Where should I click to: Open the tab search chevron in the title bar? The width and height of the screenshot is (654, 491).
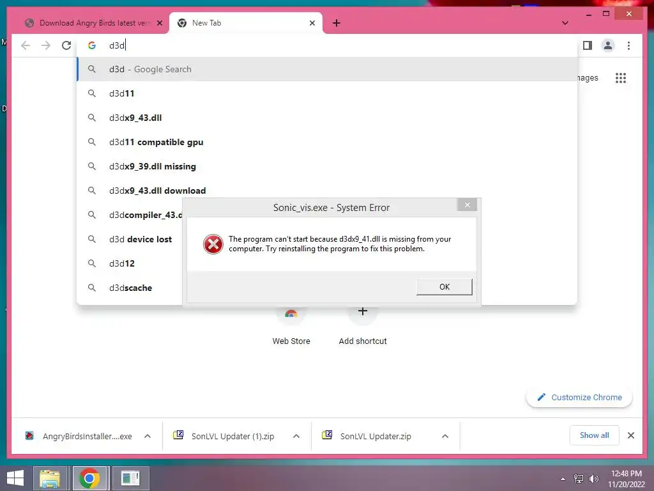click(565, 23)
